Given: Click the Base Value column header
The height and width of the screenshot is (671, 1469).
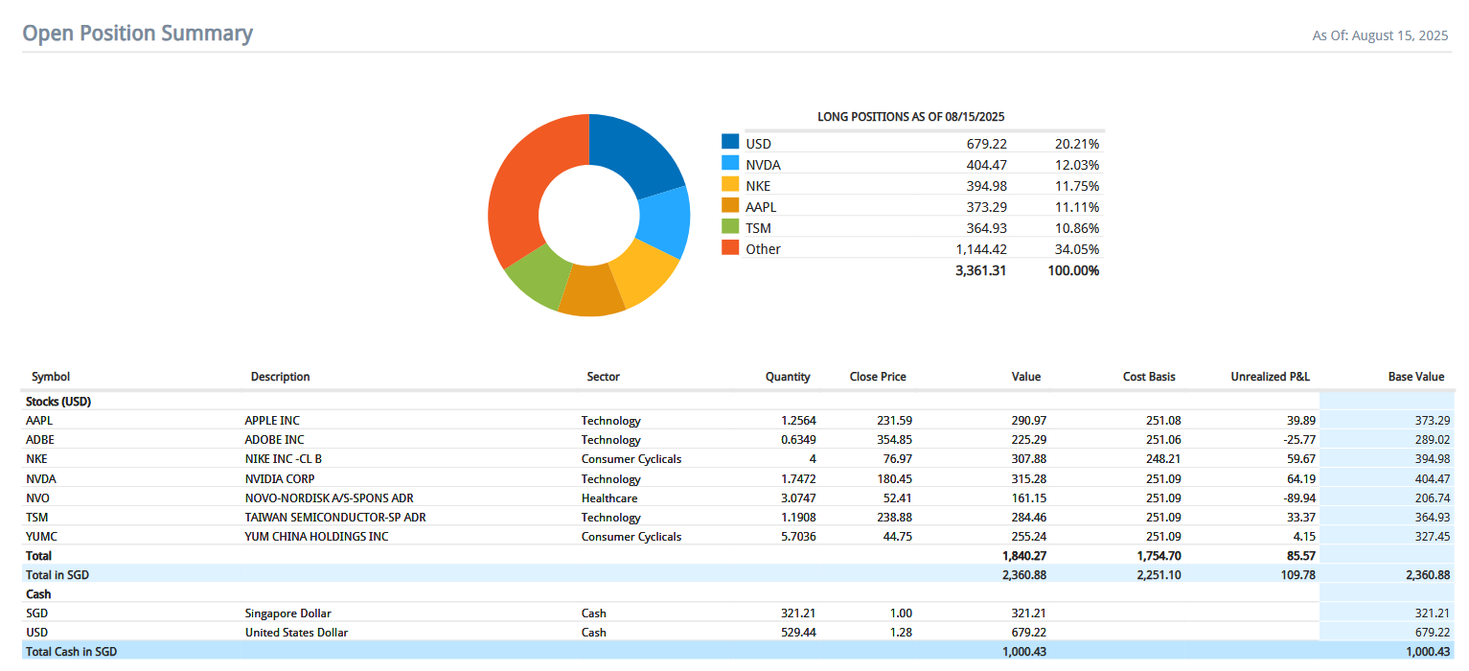Looking at the screenshot, I should click(1415, 377).
